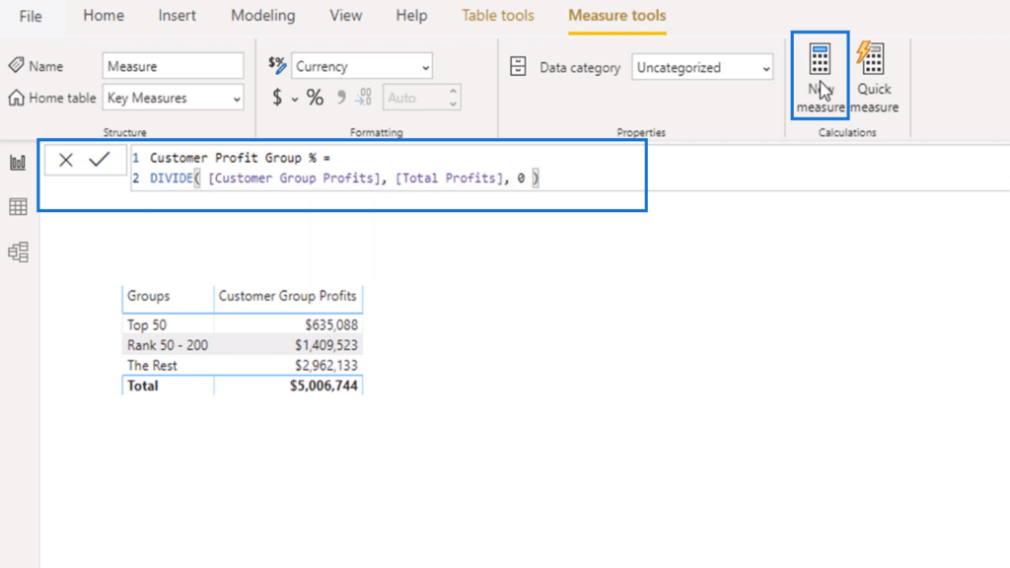Image resolution: width=1010 pixels, height=568 pixels.
Task: Click the Total row label
Action: pos(142,386)
